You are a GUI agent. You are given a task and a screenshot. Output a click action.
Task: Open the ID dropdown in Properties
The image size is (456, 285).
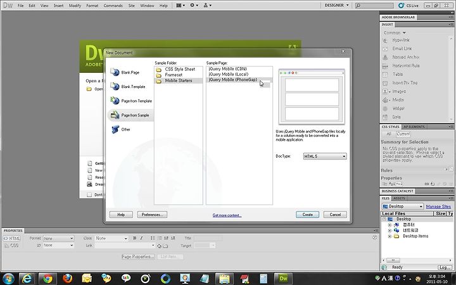coord(58,245)
